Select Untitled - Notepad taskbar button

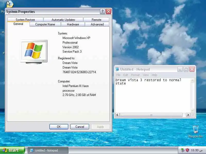(x=48, y=150)
